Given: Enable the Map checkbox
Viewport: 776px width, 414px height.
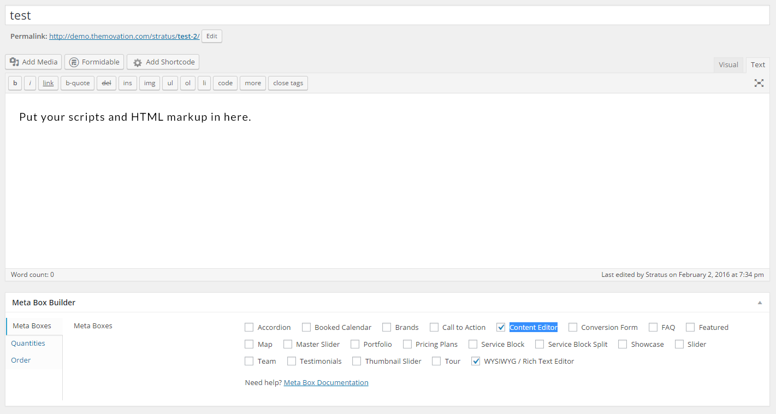Looking at the screenshot, I should (x=249, y=344).
